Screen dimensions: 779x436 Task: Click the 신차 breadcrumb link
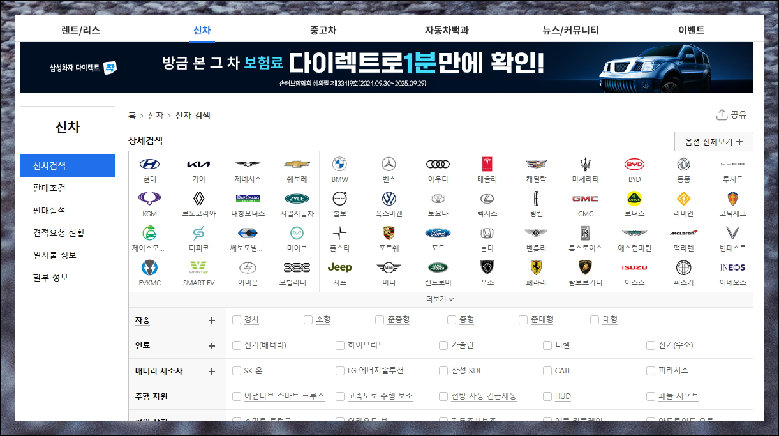[156, 116]
